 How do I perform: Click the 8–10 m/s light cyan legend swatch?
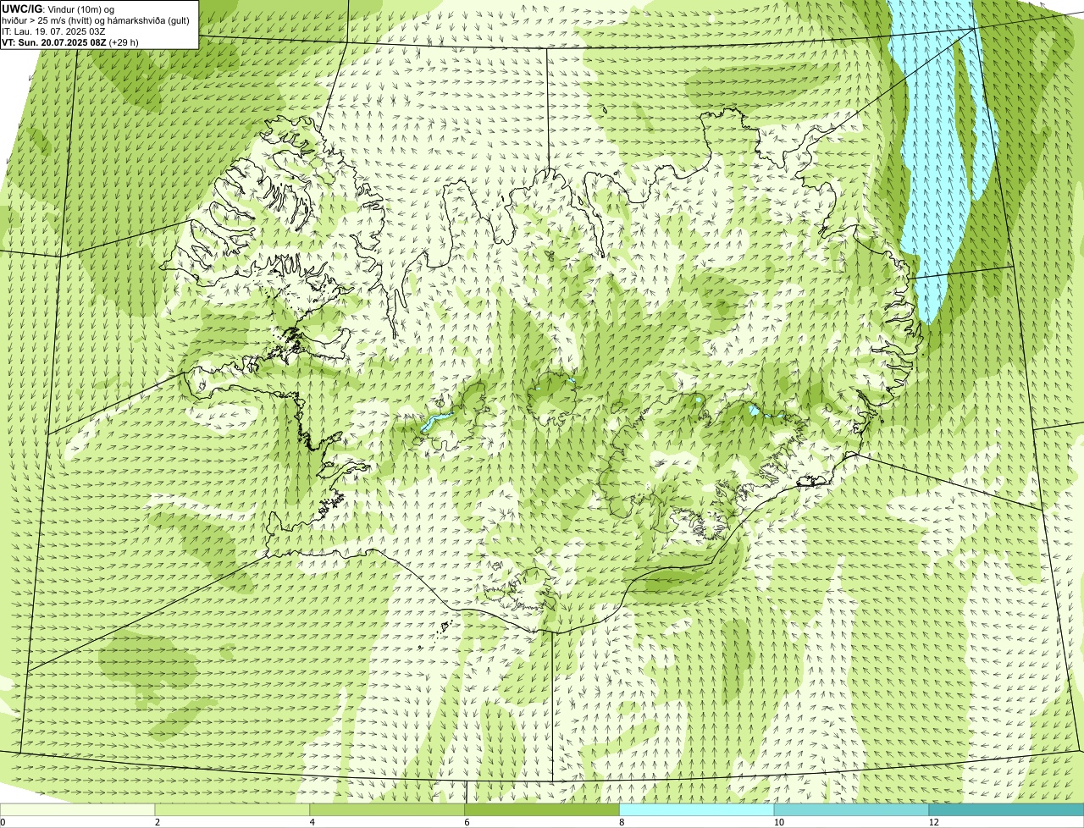pyautogui.click(x=697, y=809)
